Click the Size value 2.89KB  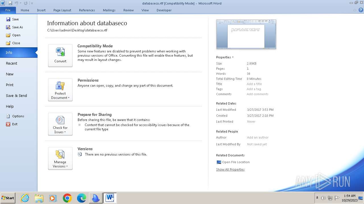coord(252,63)
